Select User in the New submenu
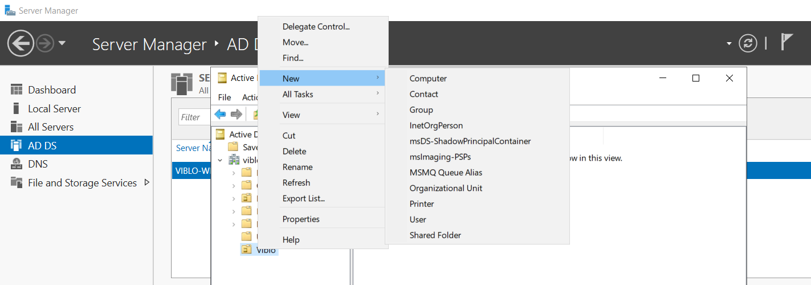The width and height of the screenshot is (811, 285). (418, 219)
